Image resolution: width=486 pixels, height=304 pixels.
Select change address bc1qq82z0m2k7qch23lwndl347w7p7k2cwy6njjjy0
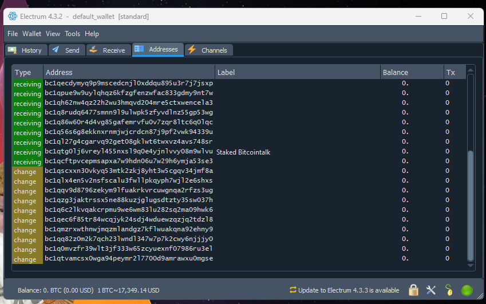pyautogui.click(x=129, y=239)
